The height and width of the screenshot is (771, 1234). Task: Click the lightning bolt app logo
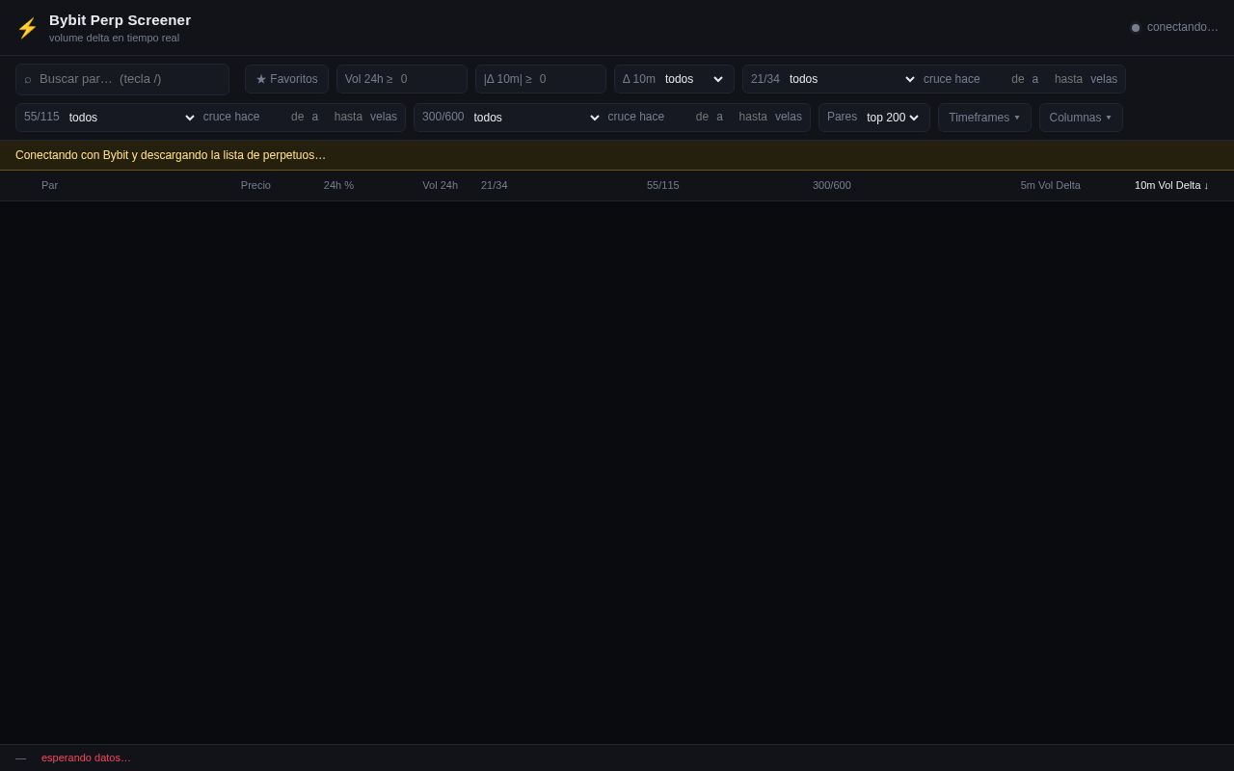tap(27, 28)
